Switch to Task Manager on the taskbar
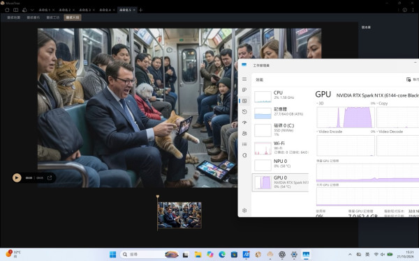 pos(306,255)
